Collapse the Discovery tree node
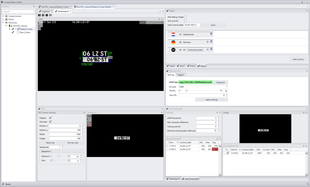The image size is (310, 187). tap(3, 22)
